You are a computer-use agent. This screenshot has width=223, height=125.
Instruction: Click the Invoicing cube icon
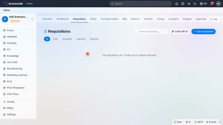[x=4, y=43]
